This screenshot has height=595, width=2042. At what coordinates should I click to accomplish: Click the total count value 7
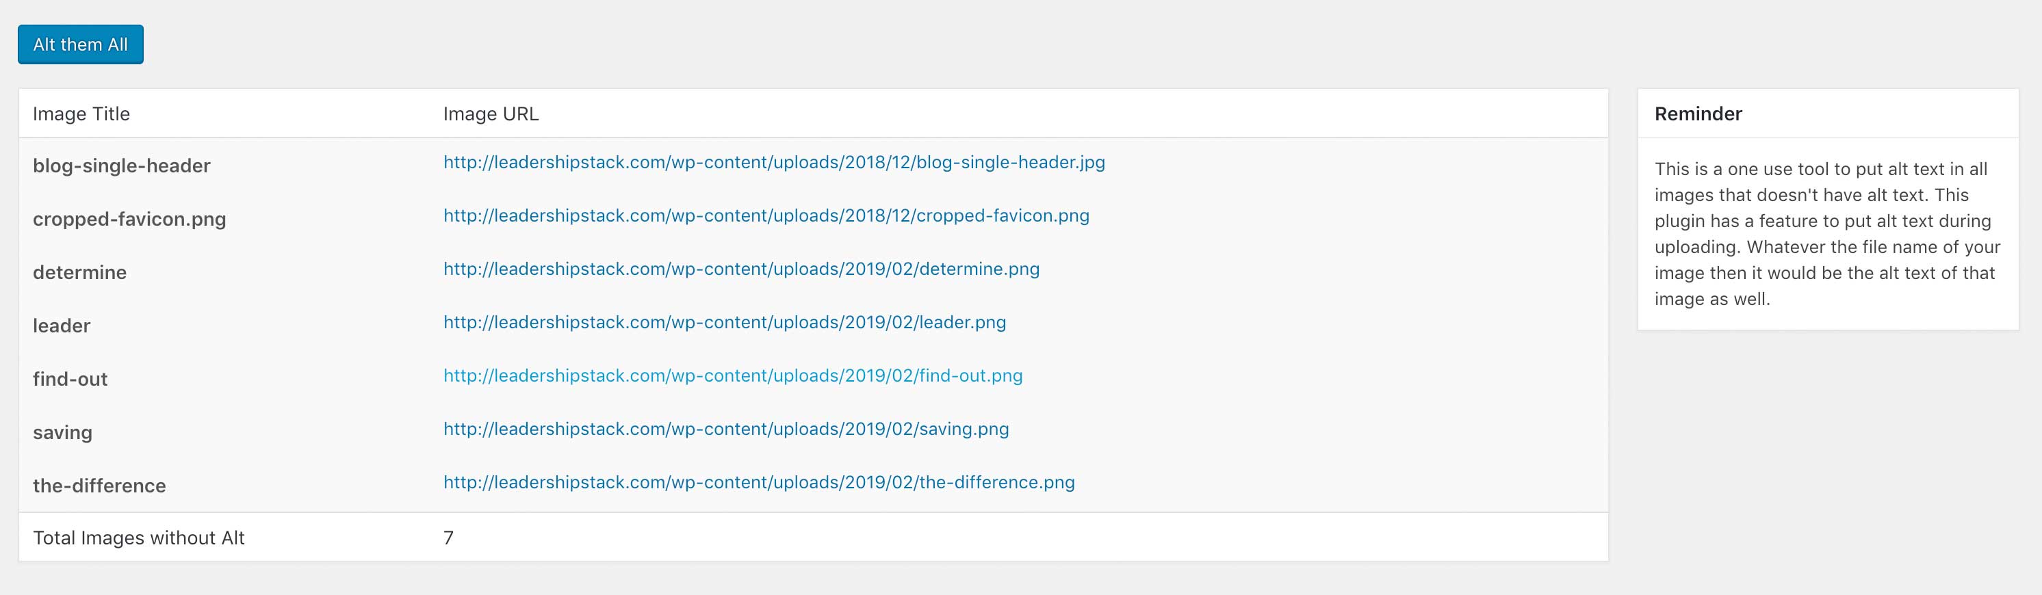coord(448,538)
